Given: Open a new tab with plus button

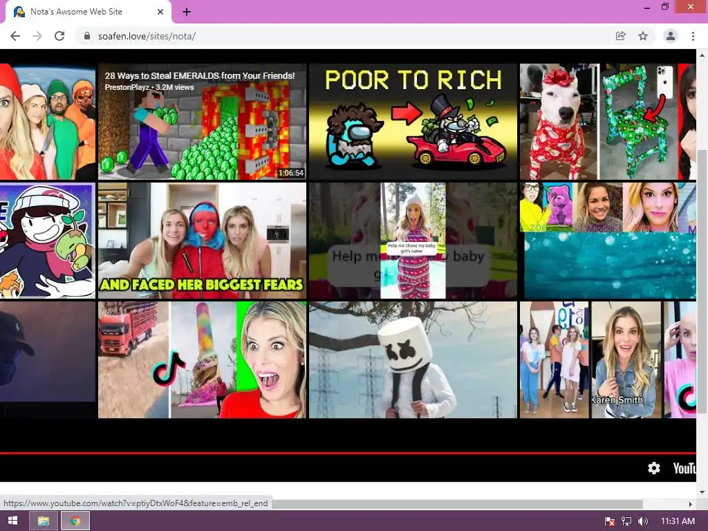Looking at the screenshot, I should click(x=187, y=12).
